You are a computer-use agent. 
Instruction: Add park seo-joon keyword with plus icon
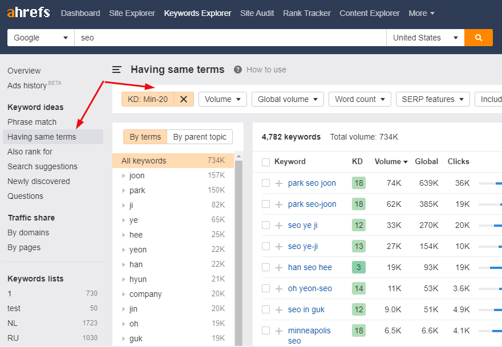tap(279, 205)
